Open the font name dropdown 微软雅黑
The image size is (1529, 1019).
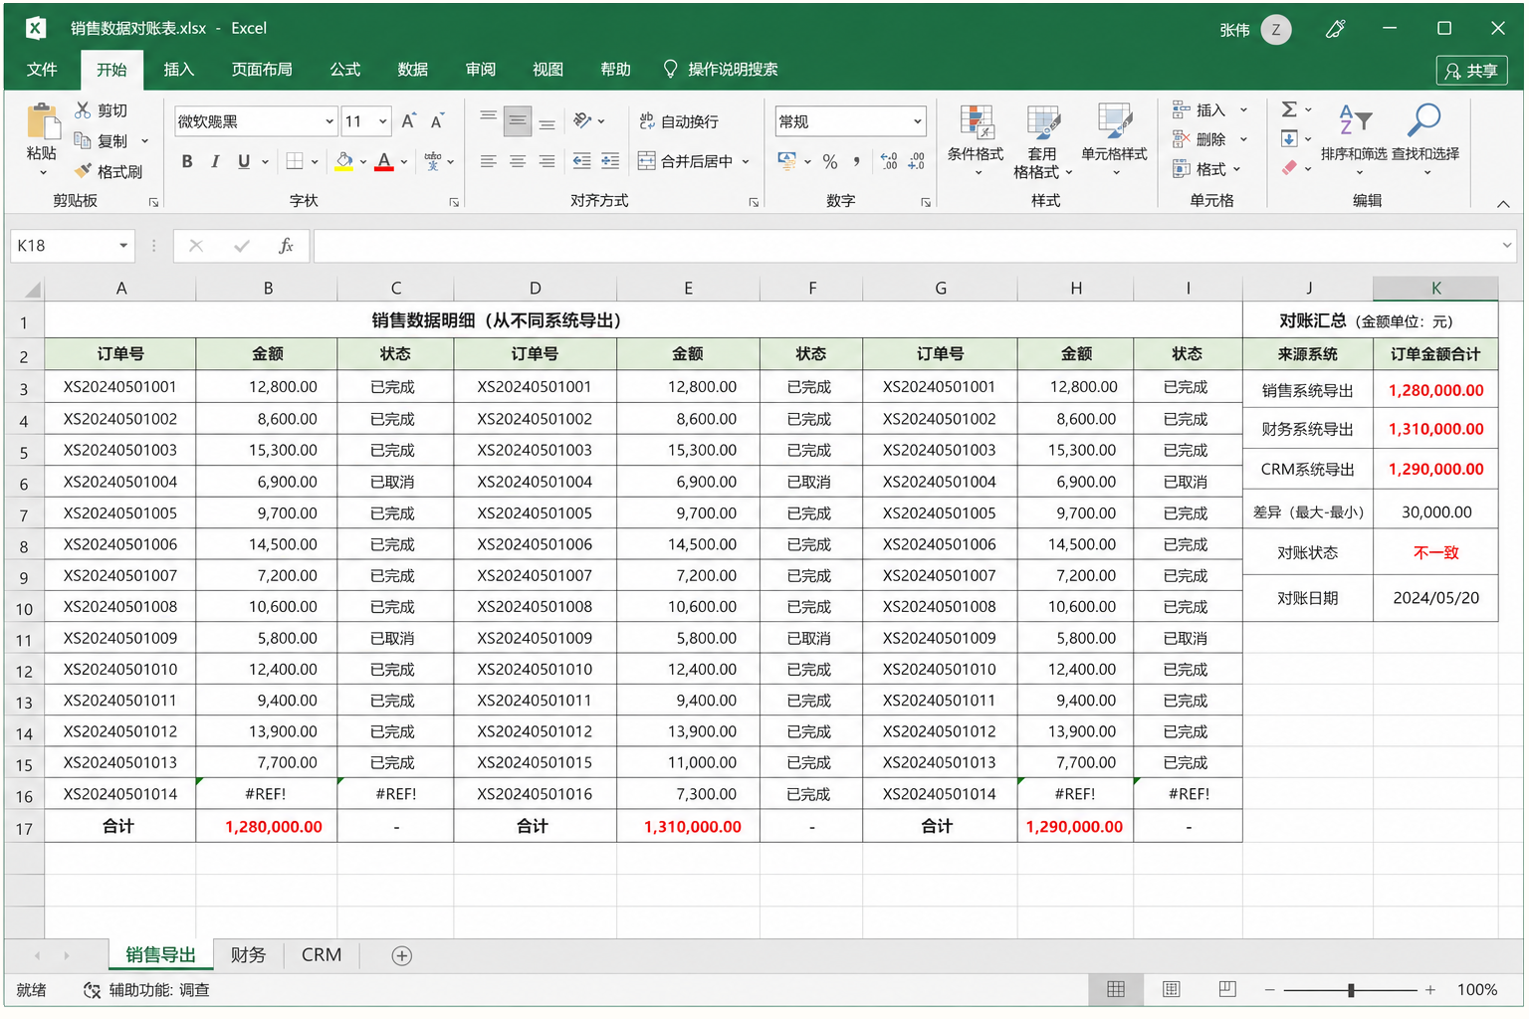329,121
